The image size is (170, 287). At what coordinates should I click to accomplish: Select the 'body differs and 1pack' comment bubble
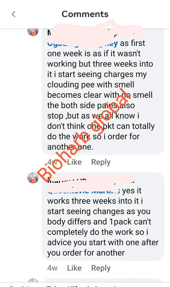point(103,217)
